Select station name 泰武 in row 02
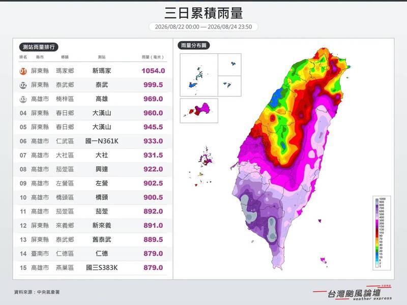Viewport: 407px width, 305px height. pyautogui.click(x=101, y=85)
